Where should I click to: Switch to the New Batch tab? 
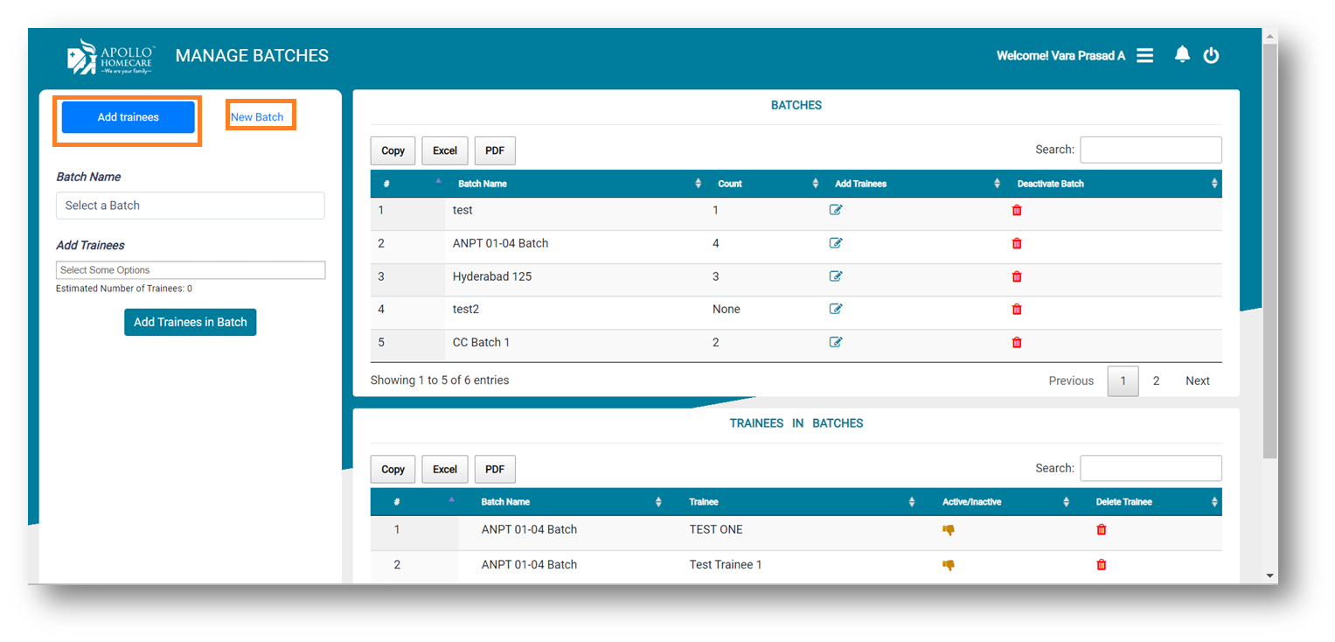pos(257,117)
